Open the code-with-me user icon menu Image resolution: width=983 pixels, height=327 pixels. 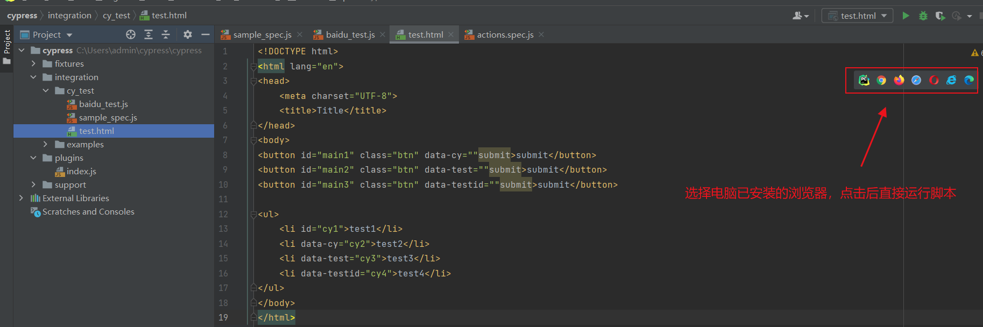[801, 16]
